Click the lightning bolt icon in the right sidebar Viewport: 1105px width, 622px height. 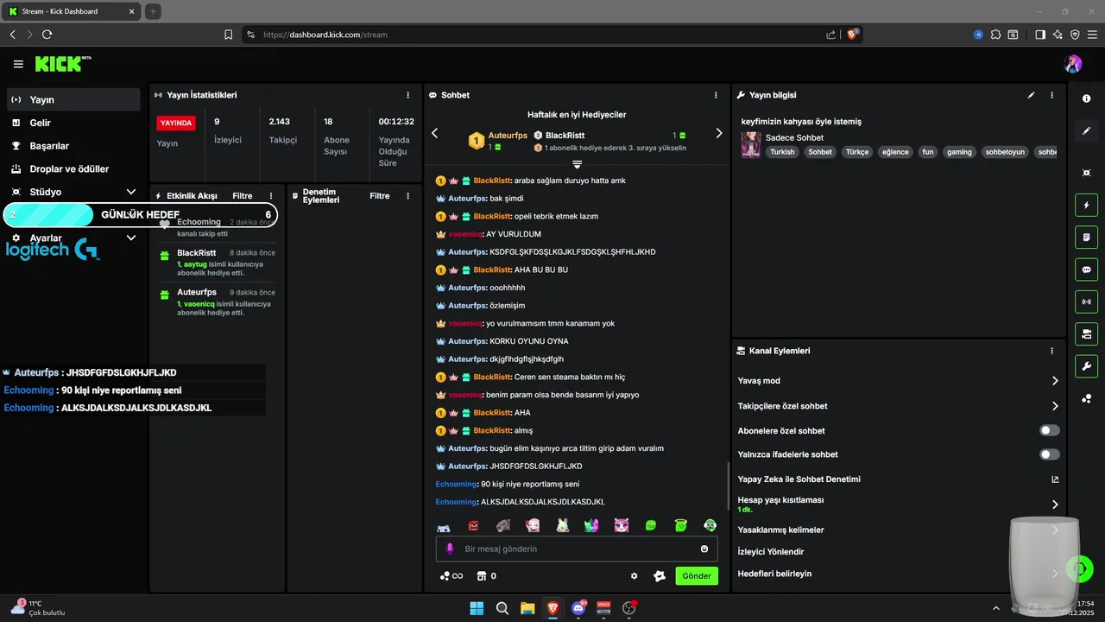1086,206
